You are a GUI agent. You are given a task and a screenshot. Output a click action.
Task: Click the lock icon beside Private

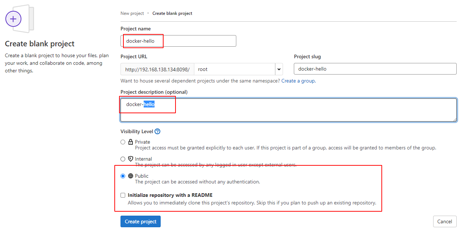pyautogui.click(x=131, y=142)
